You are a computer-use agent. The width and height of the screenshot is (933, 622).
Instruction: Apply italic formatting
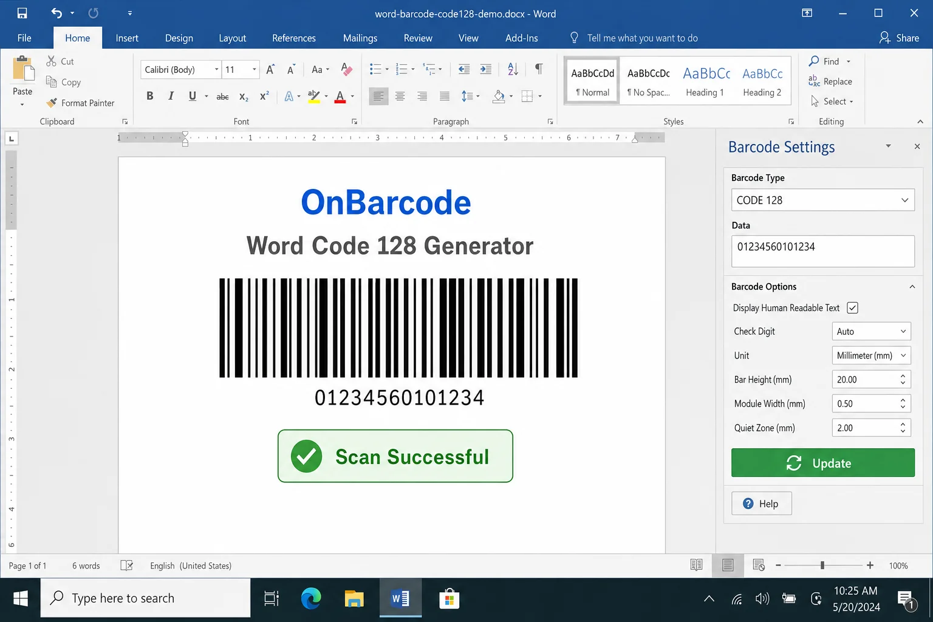point(171,96)
